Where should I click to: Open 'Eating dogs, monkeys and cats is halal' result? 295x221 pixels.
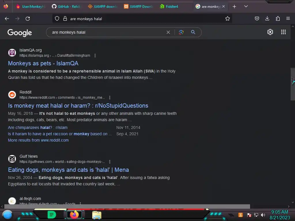(x=68, y=170)
